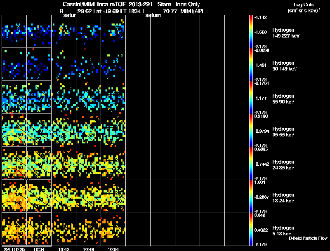
Task: Click the '0.7442' color scale value
Action: tap(262, 164)
